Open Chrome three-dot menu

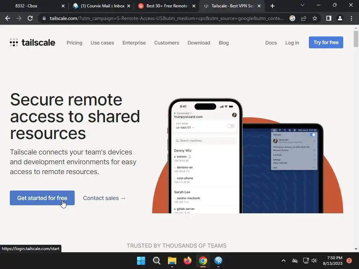pos(351,18)
